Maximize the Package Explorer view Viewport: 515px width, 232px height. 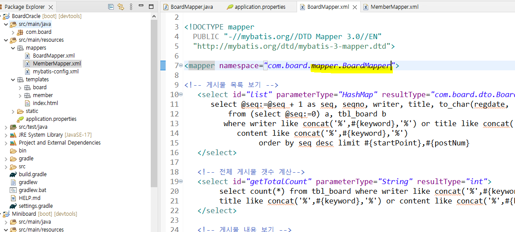pyautogui.click(x=151, y=7)
